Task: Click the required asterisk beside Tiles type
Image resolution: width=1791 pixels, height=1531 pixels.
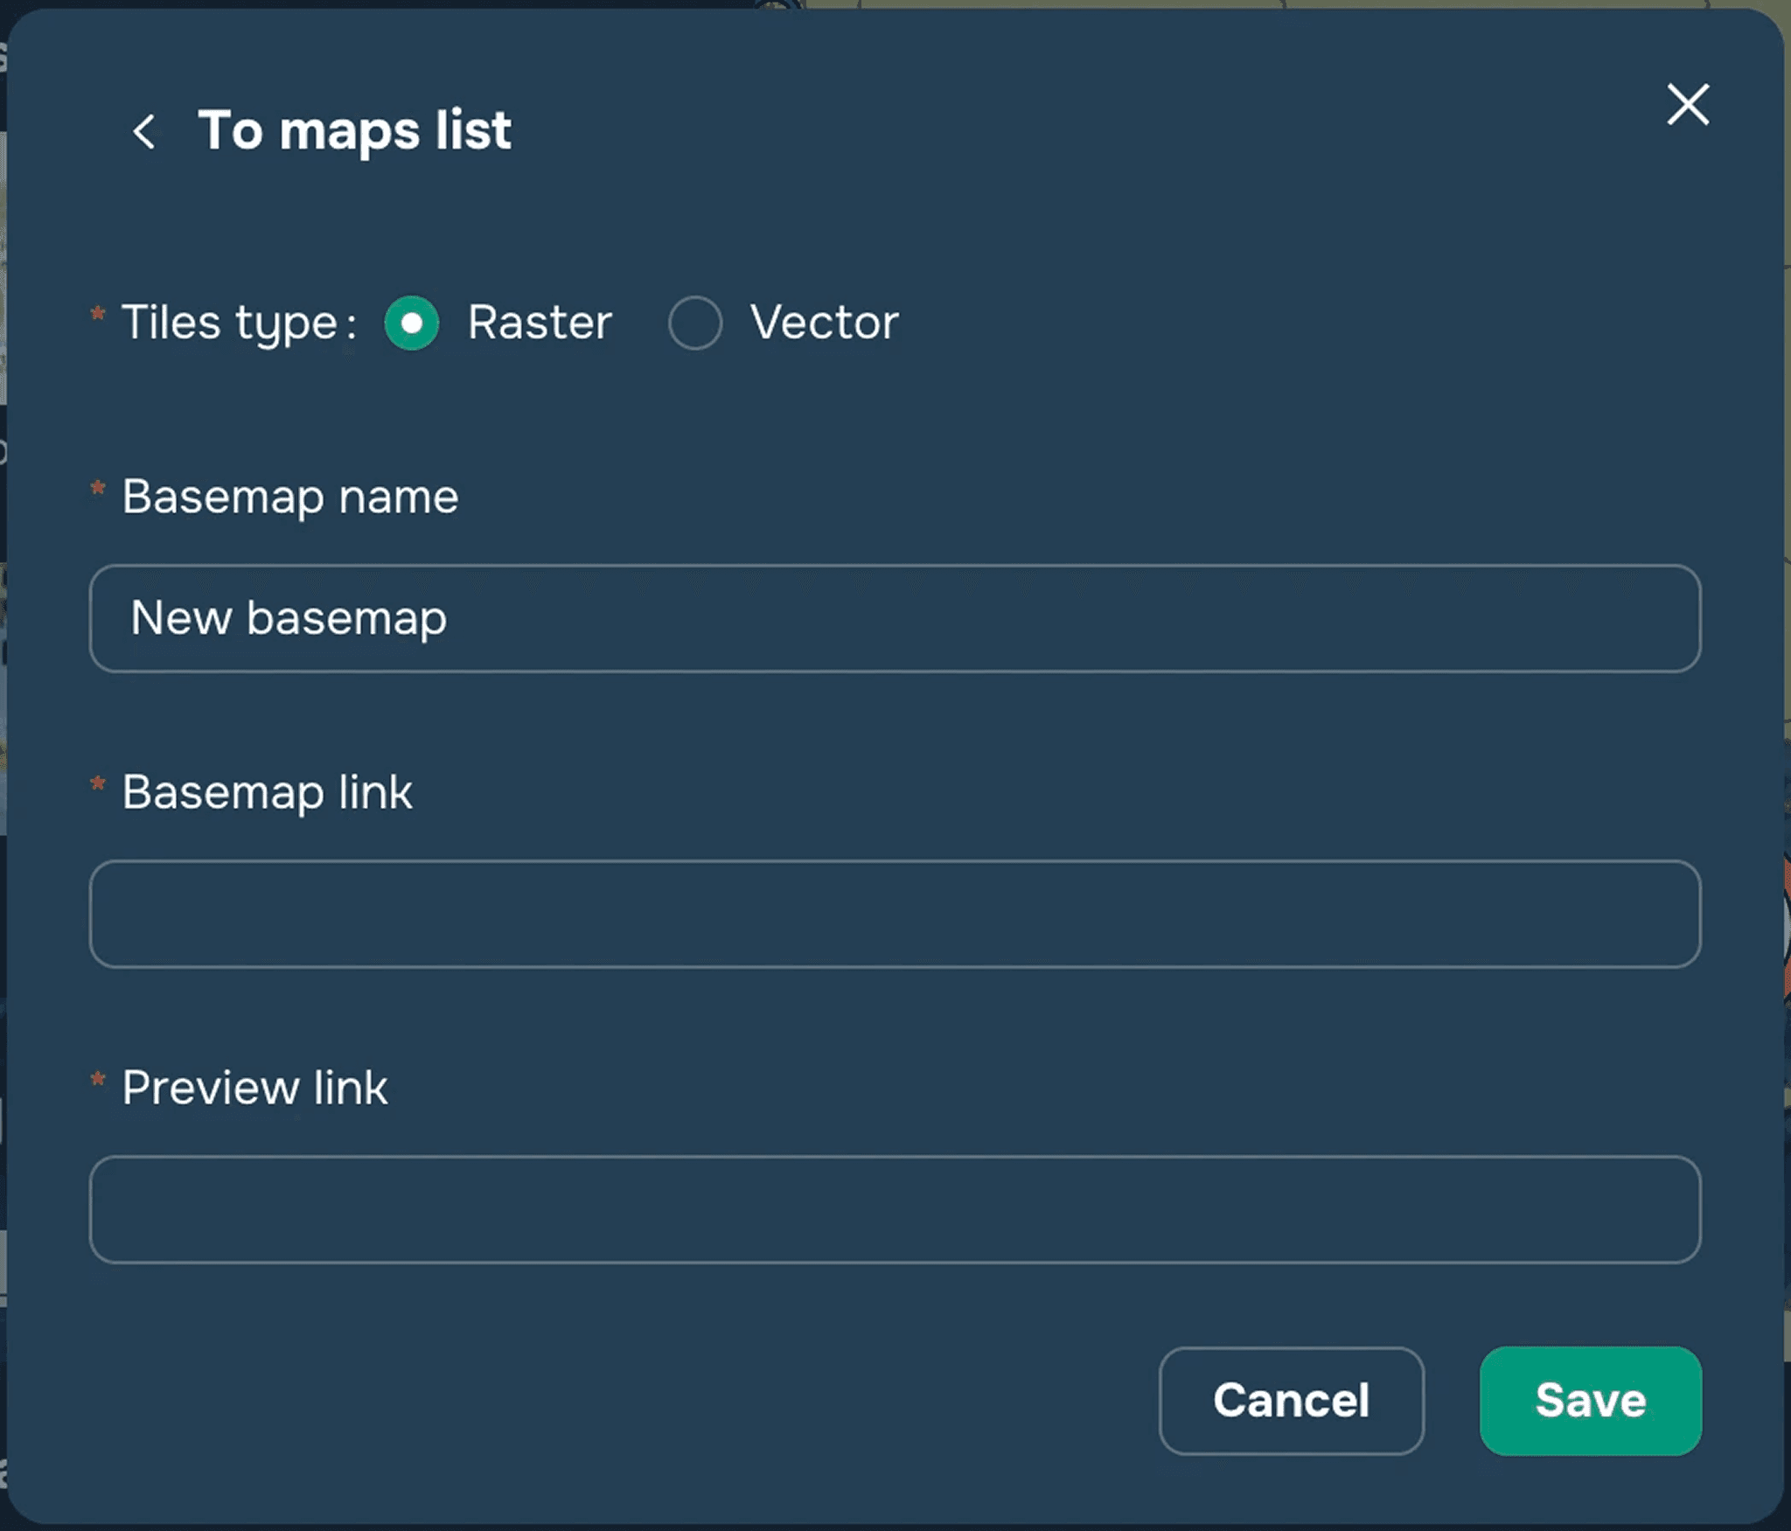Action: tap(98, 313)
